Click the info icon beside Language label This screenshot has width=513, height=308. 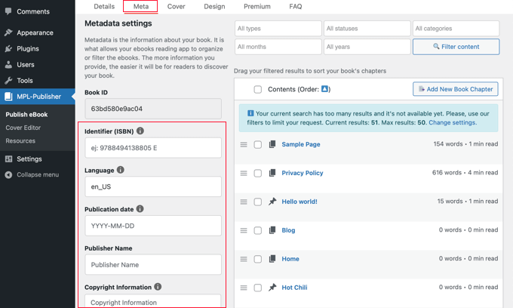tap(121, 170)
